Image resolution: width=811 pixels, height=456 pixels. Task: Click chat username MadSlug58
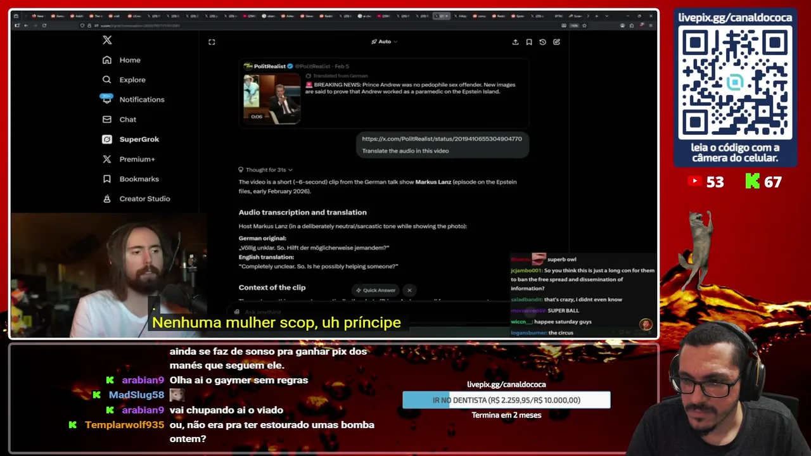(136, 395)
